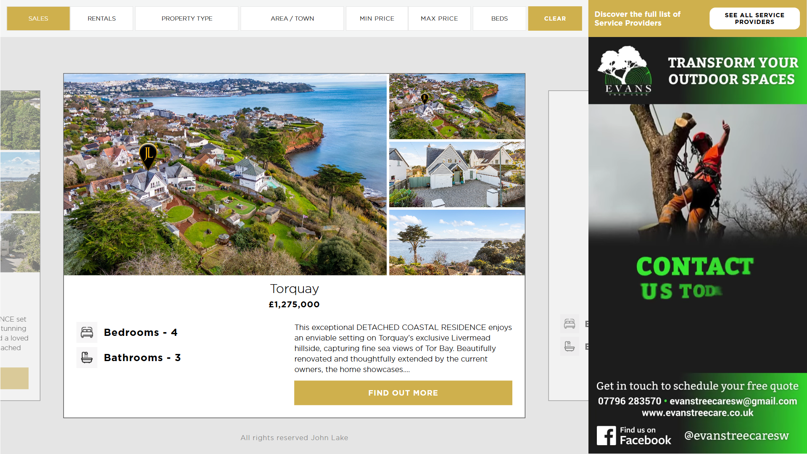Click the bedroom icon beside Bedrooms - 4
Screen dimensions: 807x454
pyautogui.click(x=87, y=333)
